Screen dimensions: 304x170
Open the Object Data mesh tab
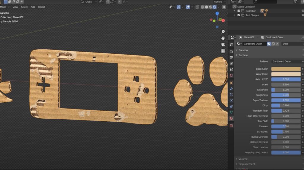coord(231,112)
